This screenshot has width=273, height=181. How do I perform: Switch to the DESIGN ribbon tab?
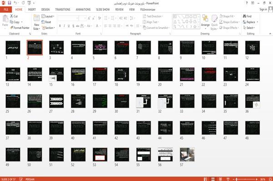click(45, 10)
